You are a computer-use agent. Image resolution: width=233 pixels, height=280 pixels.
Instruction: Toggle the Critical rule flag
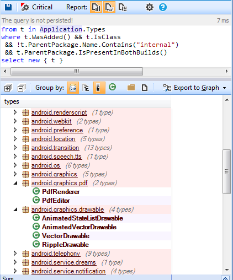tap(37, 7)
